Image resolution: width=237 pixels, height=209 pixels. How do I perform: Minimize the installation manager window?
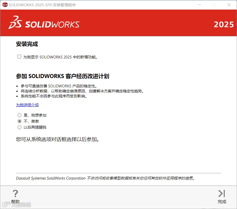click(200, 5)
